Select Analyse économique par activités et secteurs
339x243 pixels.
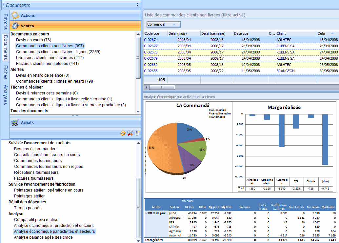pos(54,232)
